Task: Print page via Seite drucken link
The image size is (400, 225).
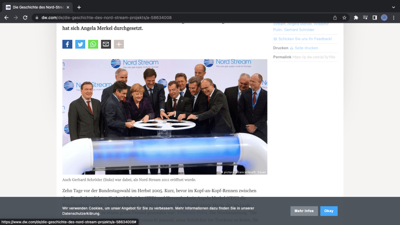Action: click(306, 48)
